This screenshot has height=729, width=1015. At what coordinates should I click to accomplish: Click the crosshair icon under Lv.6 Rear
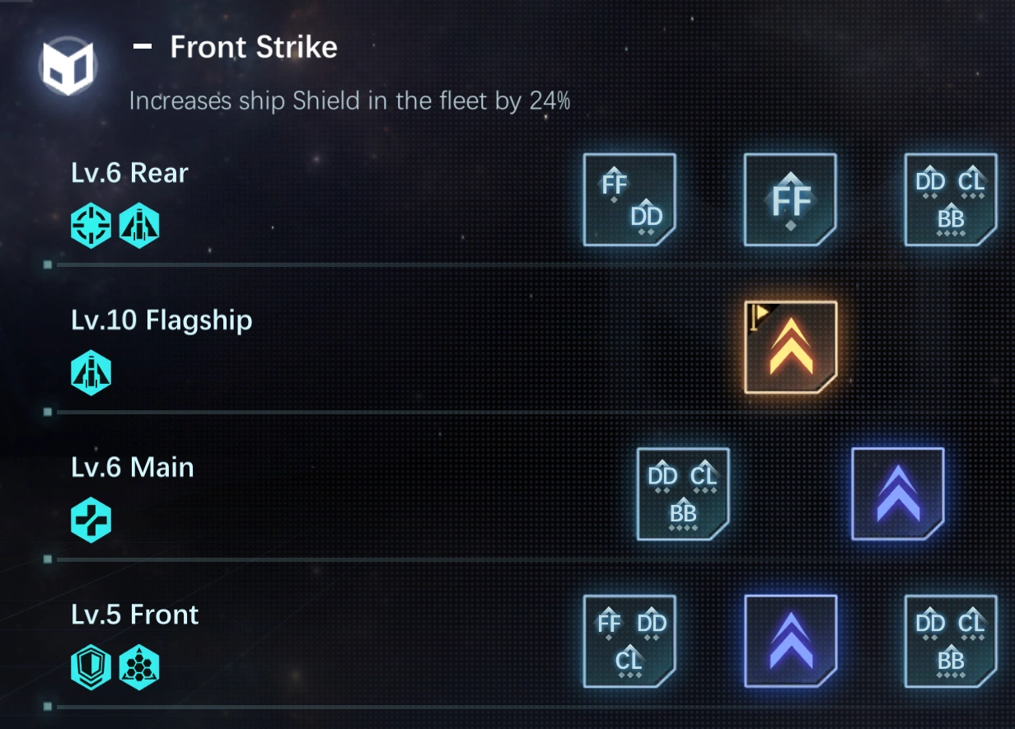pos(91,227)
